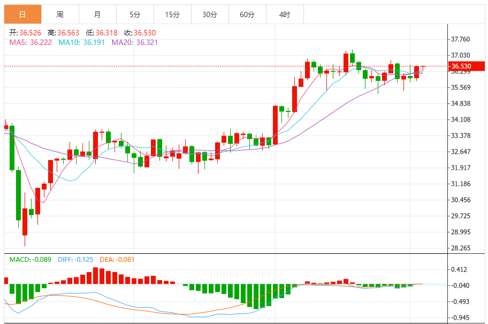Click the -0.493 MACD axis label
This screenshot has height=324, width=488.
pos(460,302)
